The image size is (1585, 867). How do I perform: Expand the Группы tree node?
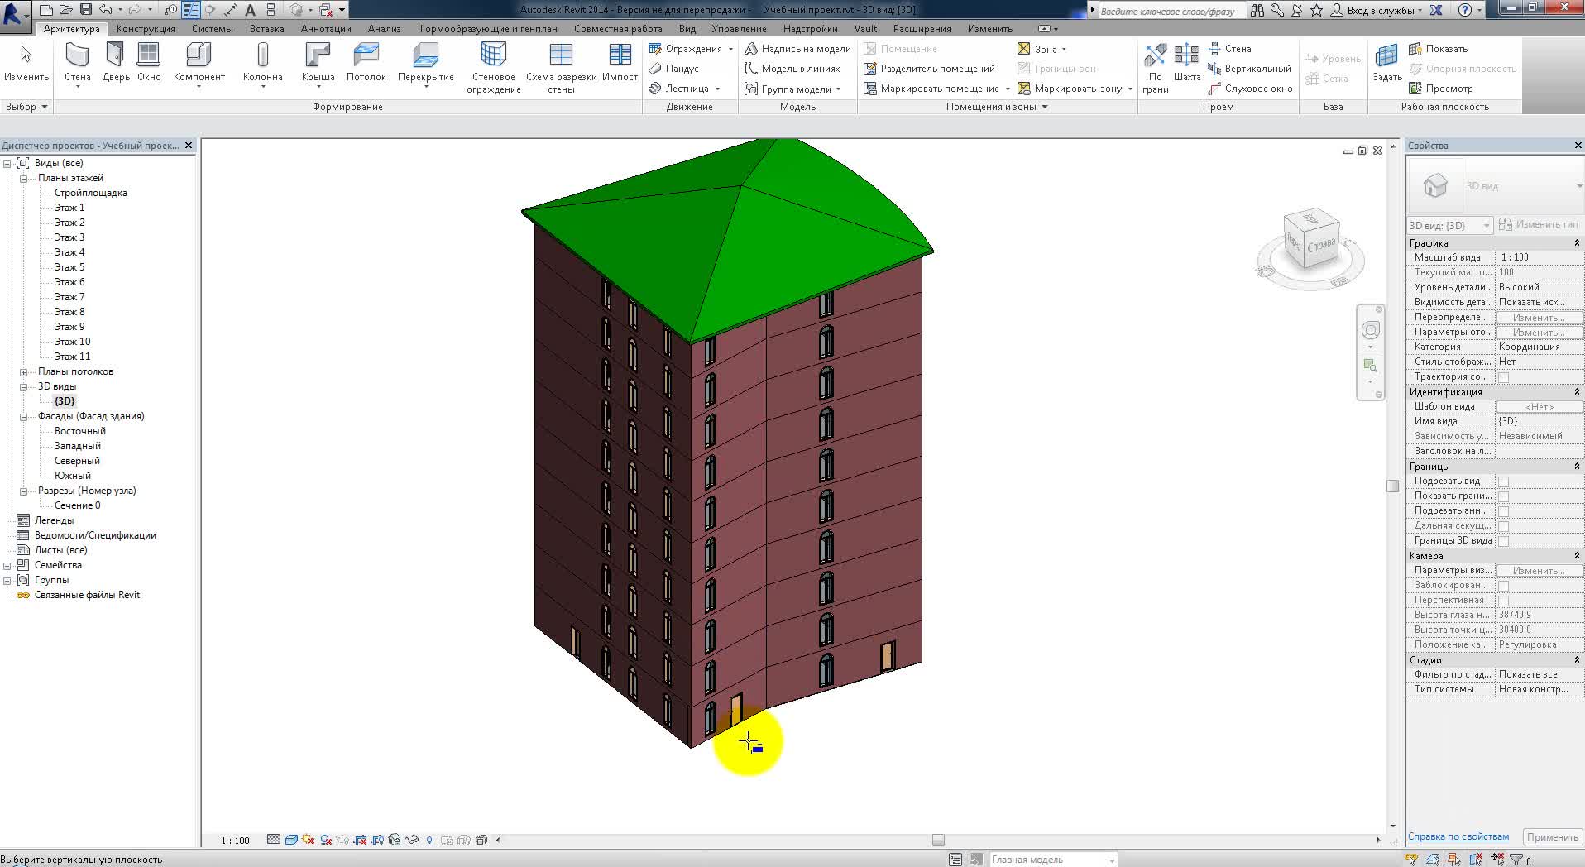7,580
